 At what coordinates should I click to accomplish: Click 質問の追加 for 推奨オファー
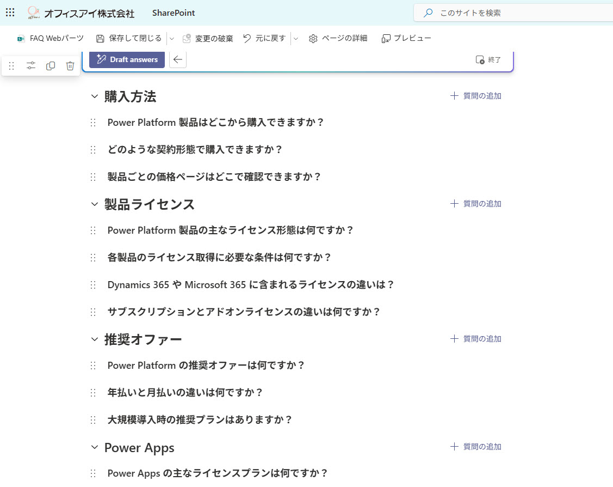[476, 339]
